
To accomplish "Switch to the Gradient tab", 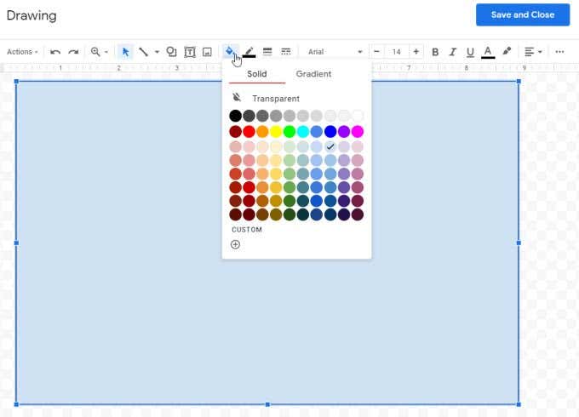I will tap(313, 74).
